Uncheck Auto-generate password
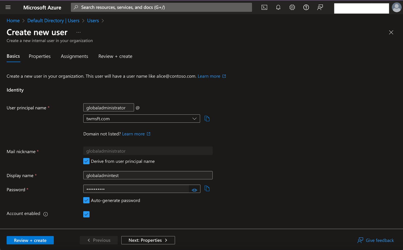Viewport: 403px width, 250px height. [86, 200]
